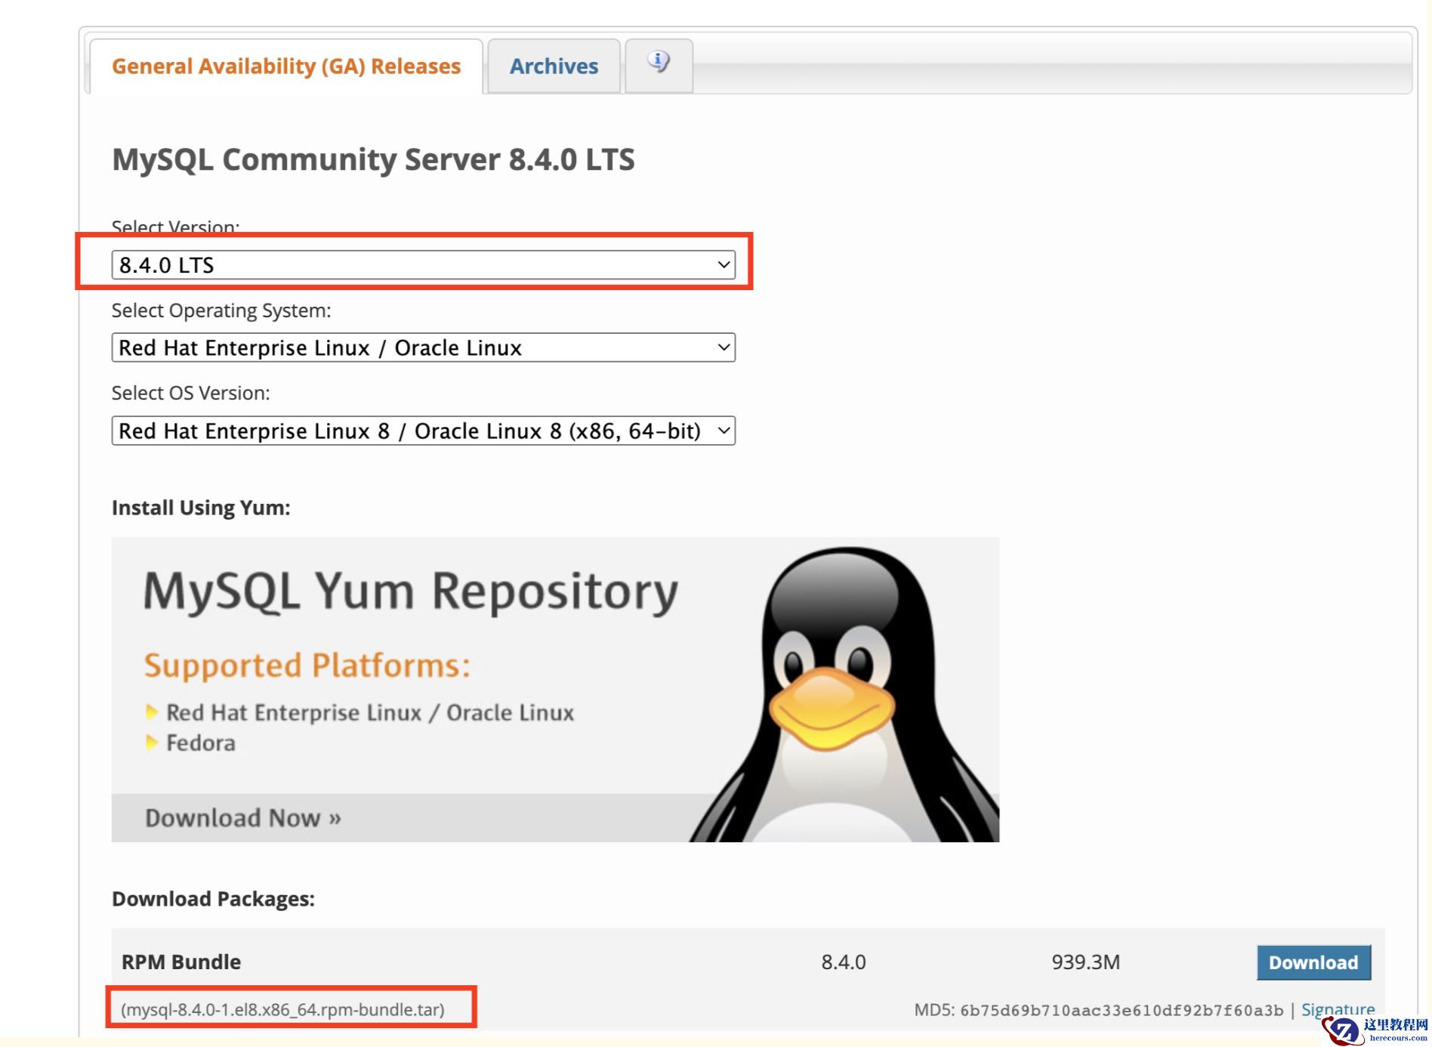This screenshot has width=1432, height=1047.
Task: Click the Fedora platform entry in banner
Action: 201,743
